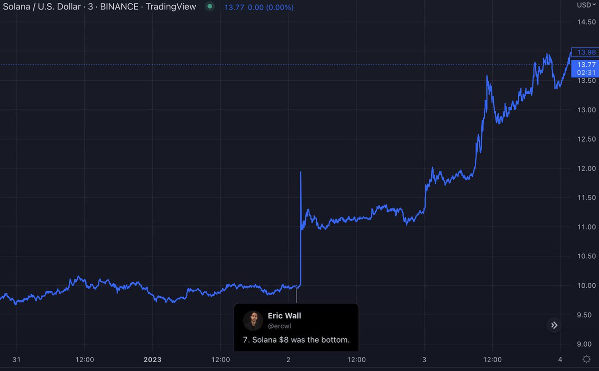Click the Eric Wall name
This screenshot has width=599, height=371.
285,316
